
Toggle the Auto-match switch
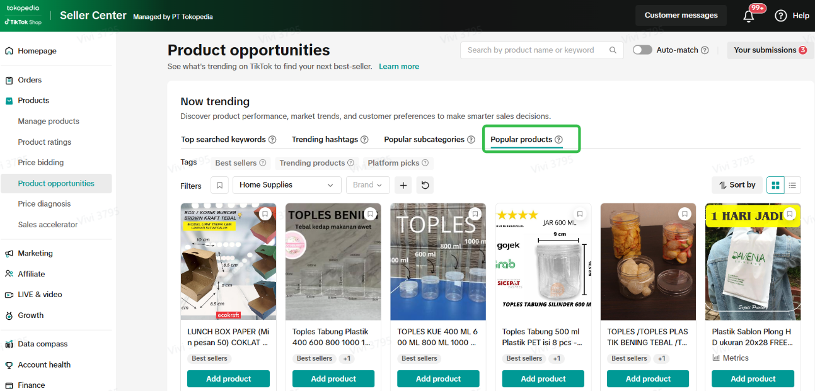[x=642, y=50]
